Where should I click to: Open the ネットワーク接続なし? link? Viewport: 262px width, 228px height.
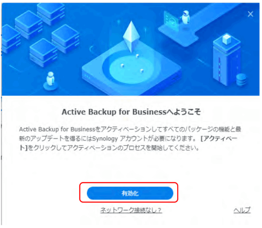point(131,210)
